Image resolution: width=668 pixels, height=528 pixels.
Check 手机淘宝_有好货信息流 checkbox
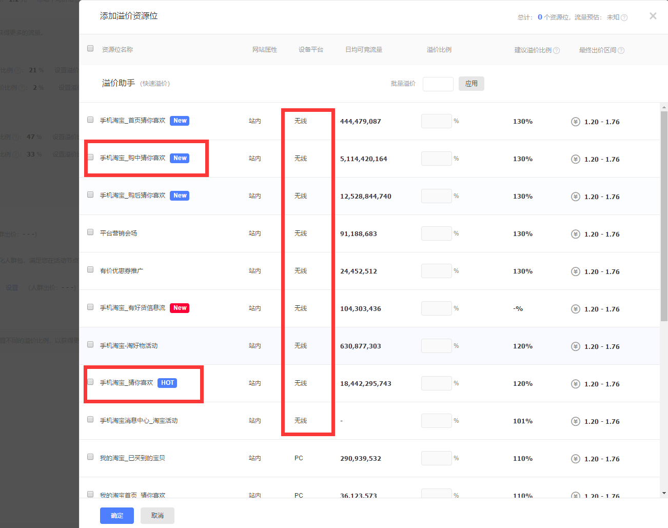tap(90, 307)
